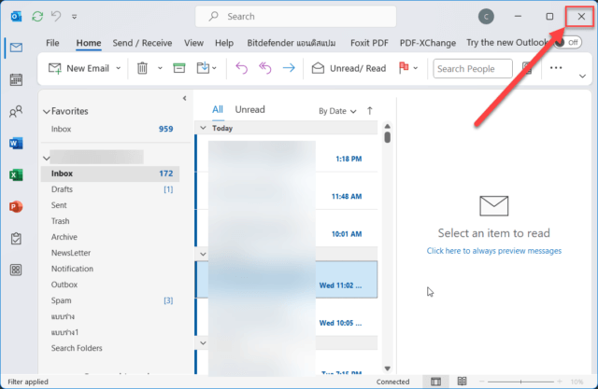Click the top Search box
Image resolution: width=598 pixels, height=389 pixels.
pos(295,17)
